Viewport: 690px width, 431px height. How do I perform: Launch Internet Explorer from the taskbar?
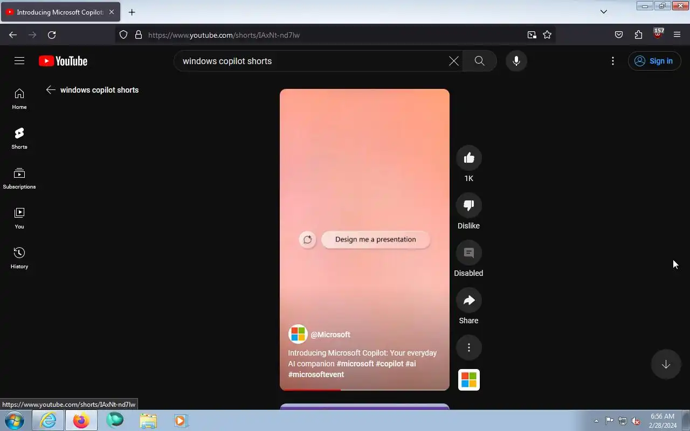48,420
